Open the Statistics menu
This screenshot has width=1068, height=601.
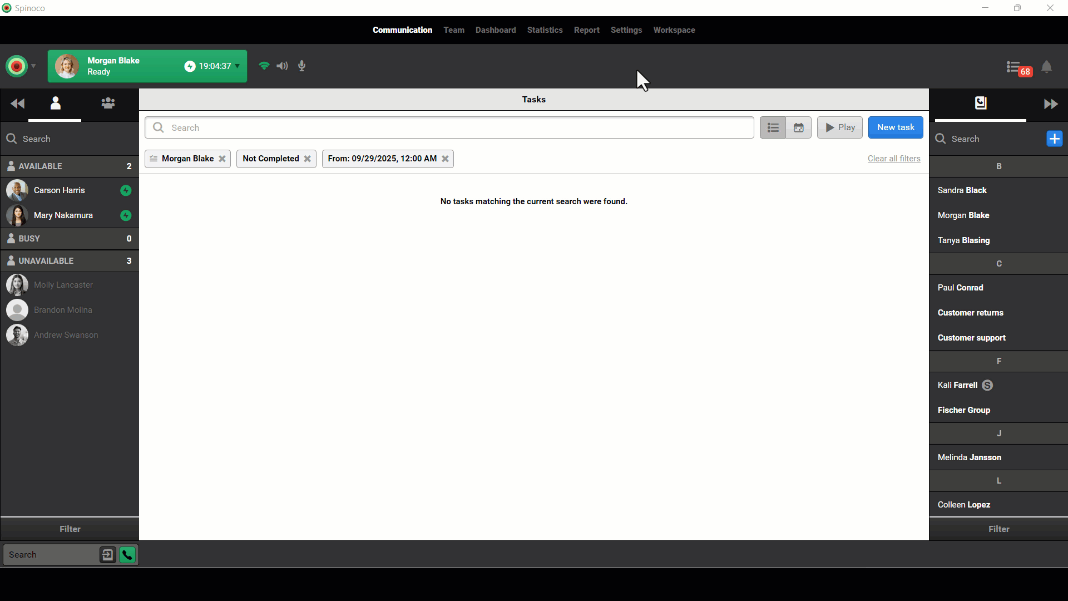pyautogui.click(x=545, y=30)
